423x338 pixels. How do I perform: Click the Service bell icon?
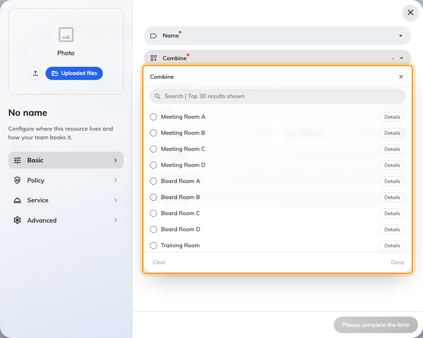[17, 200]
